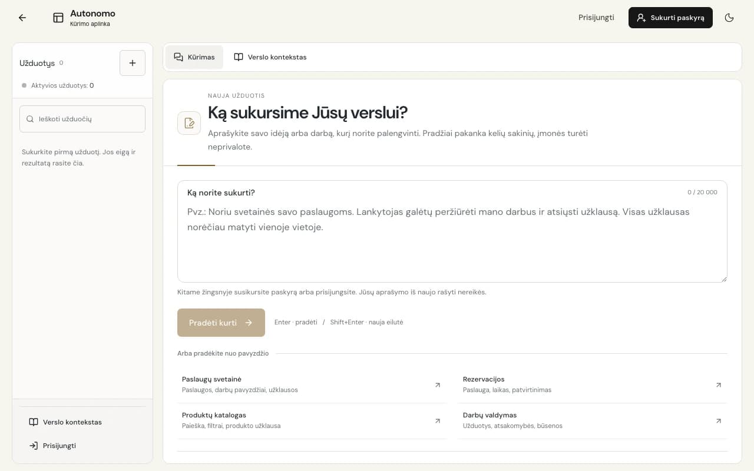Click Prisijungti in the top bar
This screenshot has width=754, height=471.
click(x=596, y=18)
